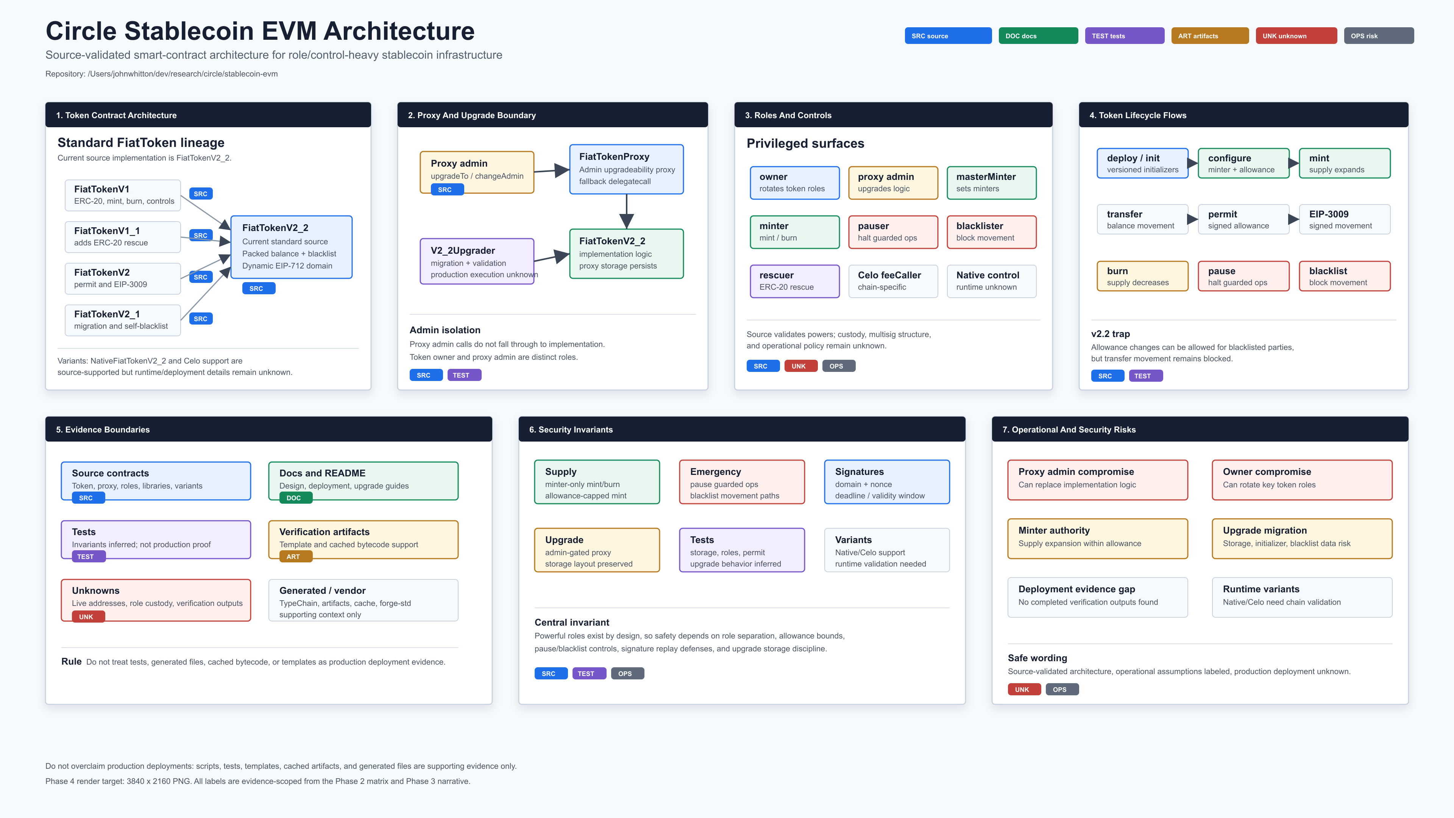Click the 'Admin isolation' heading

point(445,330)
